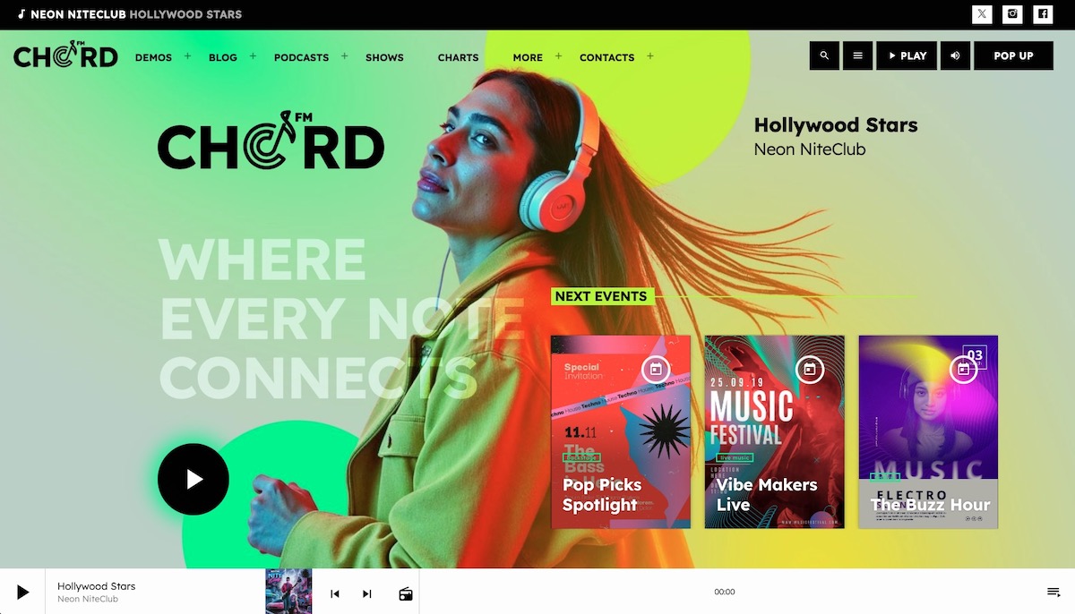Open the Facebook social icon
Screen dimensions: 1075x614
tap(1043, 14)
